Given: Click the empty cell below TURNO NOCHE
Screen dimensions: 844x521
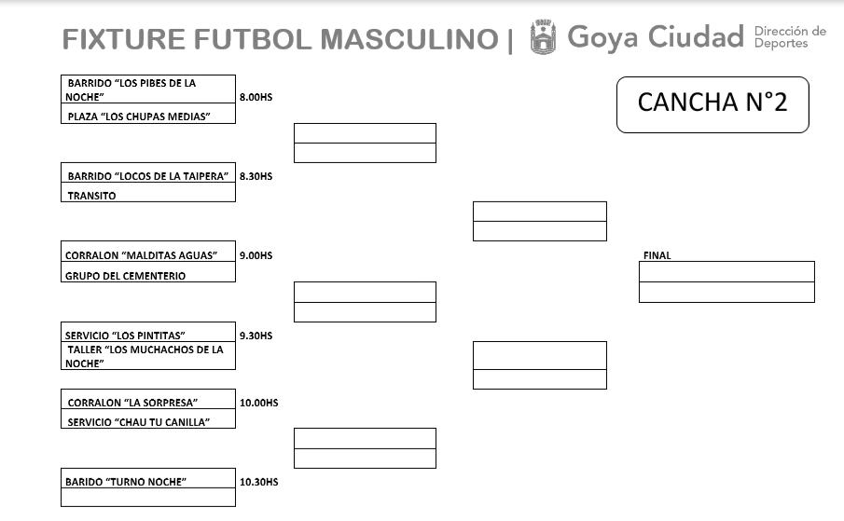Looking at the screenshot, I should (148, 498).
